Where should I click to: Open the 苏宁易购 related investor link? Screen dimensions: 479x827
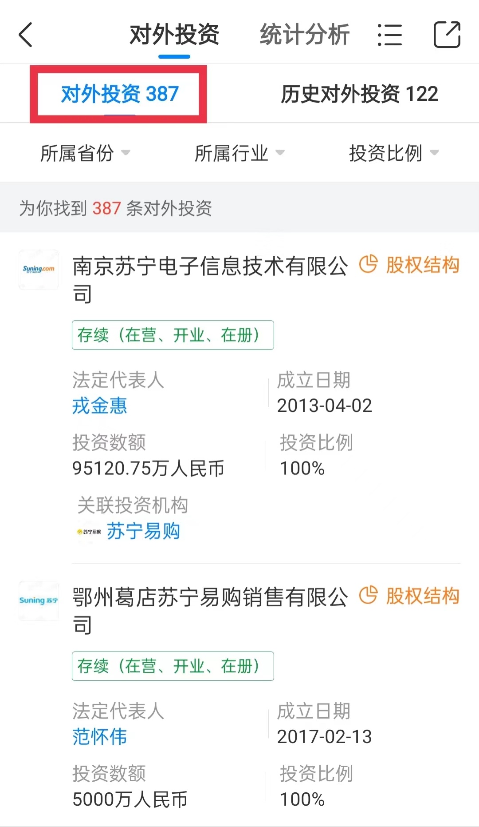pos(143,532)
